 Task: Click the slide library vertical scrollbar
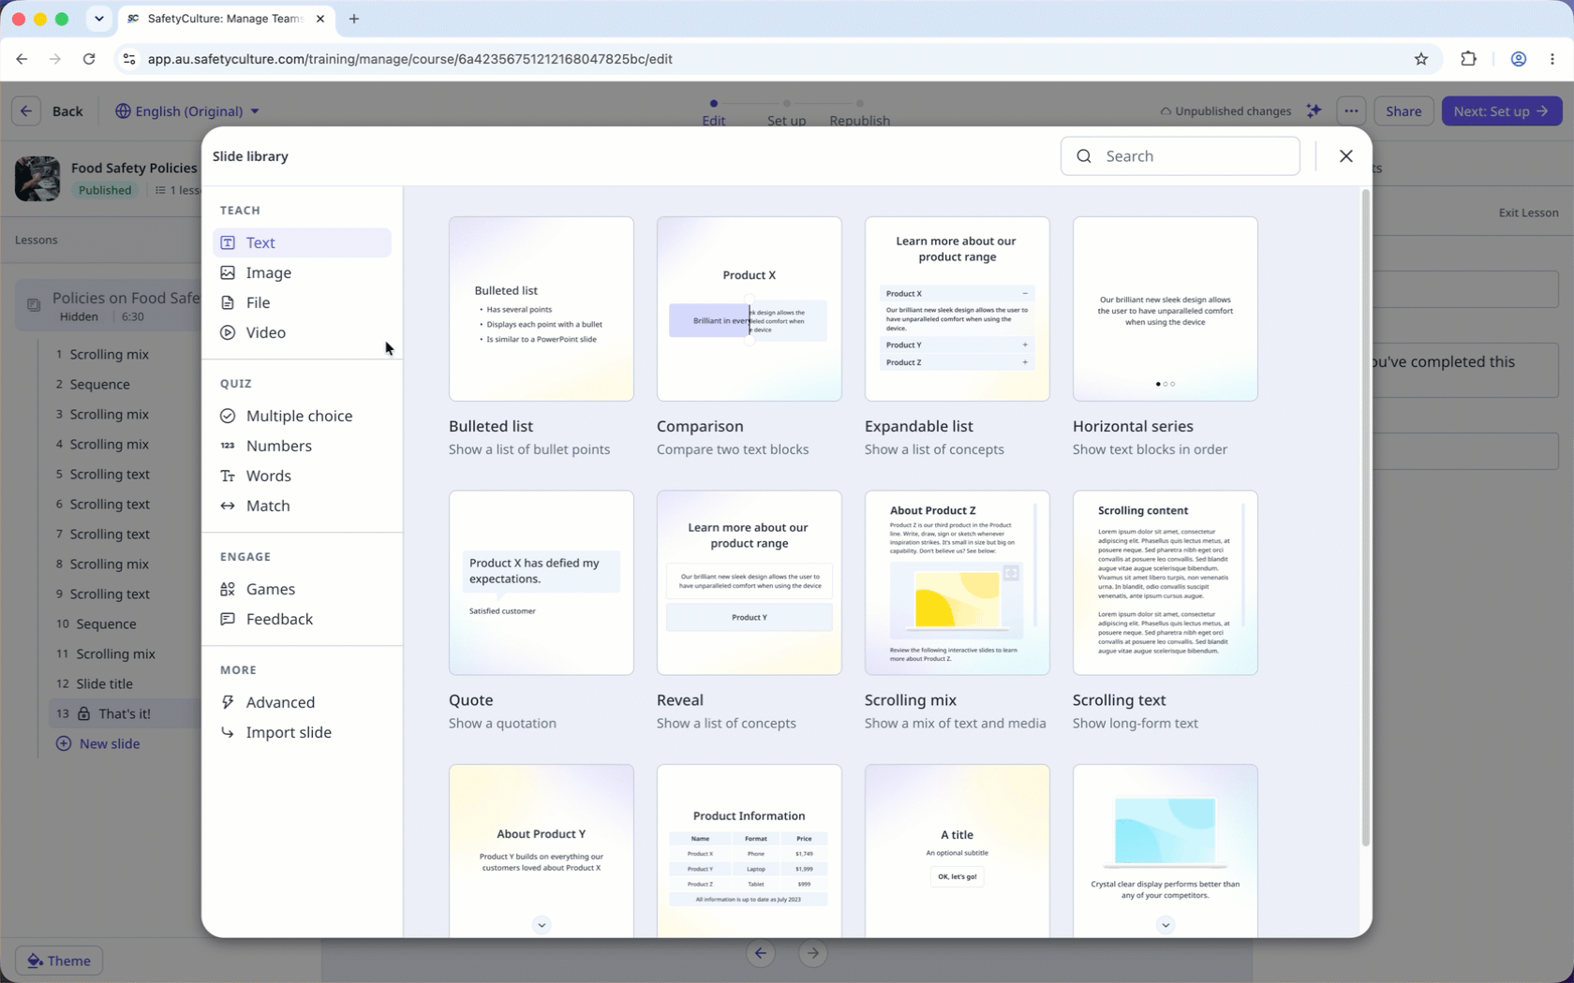coord(1365,518)
